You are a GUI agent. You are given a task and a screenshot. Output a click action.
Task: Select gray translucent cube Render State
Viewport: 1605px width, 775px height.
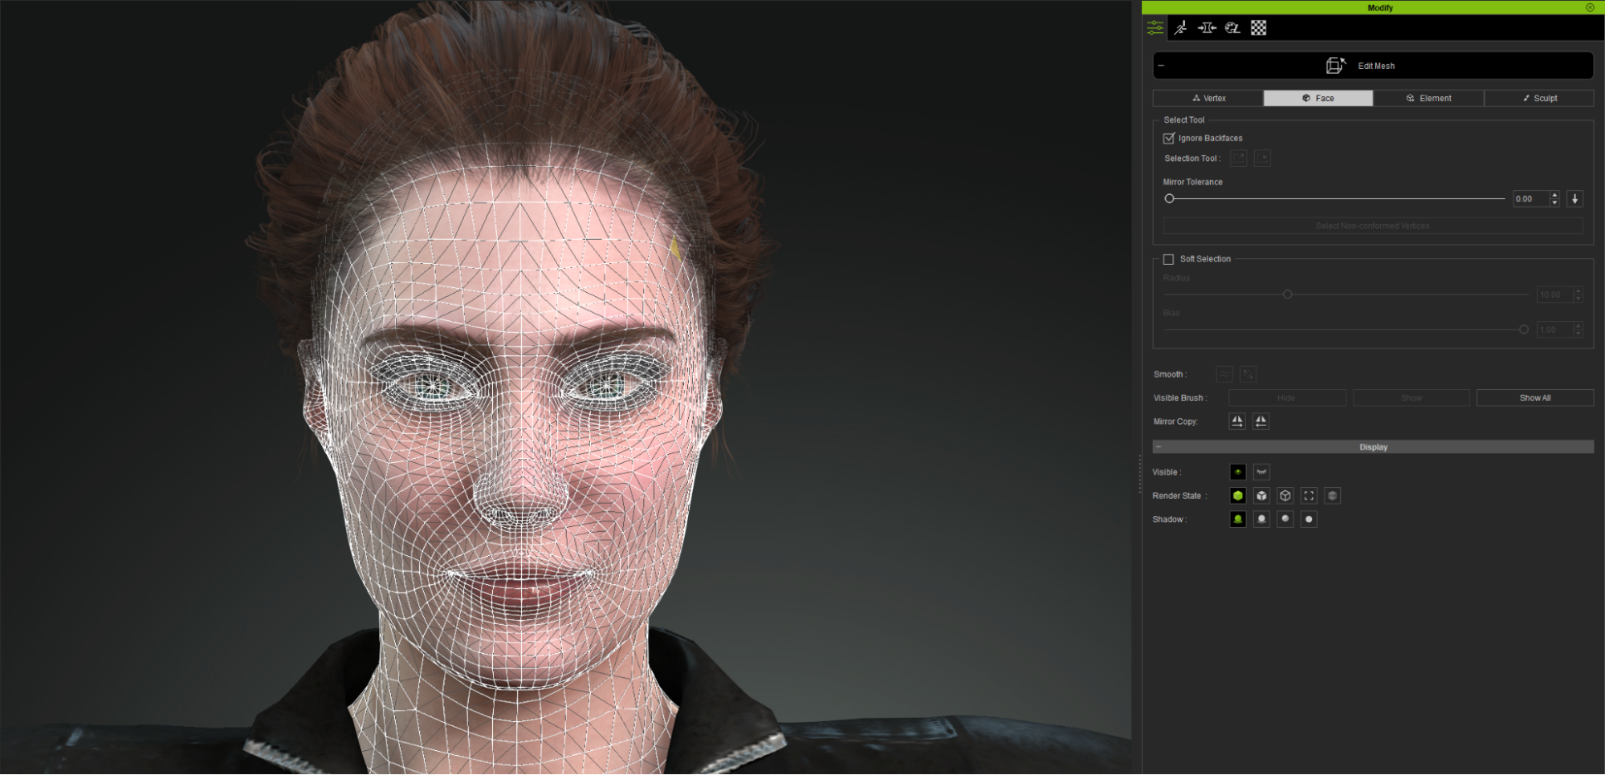click(1332, 496)
